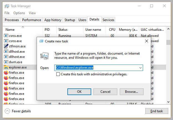This screenshot has width=173, height=120.
Task: Click the scrollbar down arrow
Action: pyautogui.click(x=168, y=102)
